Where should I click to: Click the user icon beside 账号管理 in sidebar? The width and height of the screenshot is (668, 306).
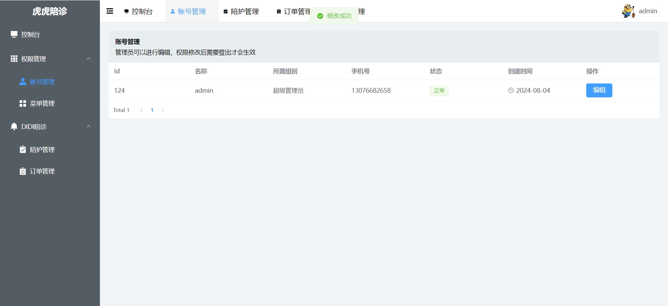tap(23, 82)
